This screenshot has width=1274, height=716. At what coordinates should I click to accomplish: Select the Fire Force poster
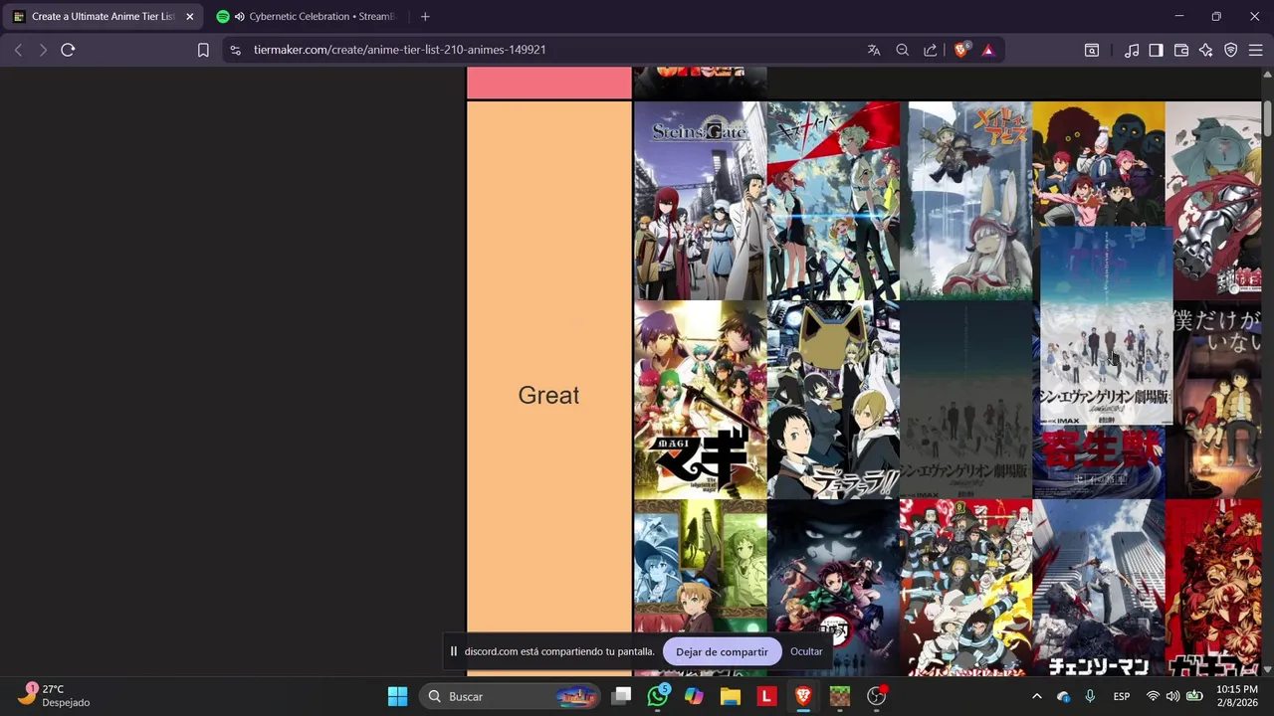[965, 588]
